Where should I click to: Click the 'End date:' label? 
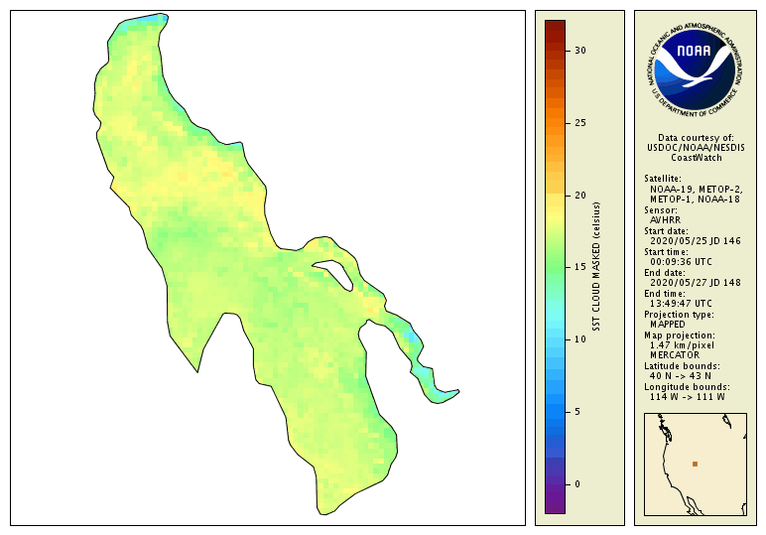coord(665,273)
